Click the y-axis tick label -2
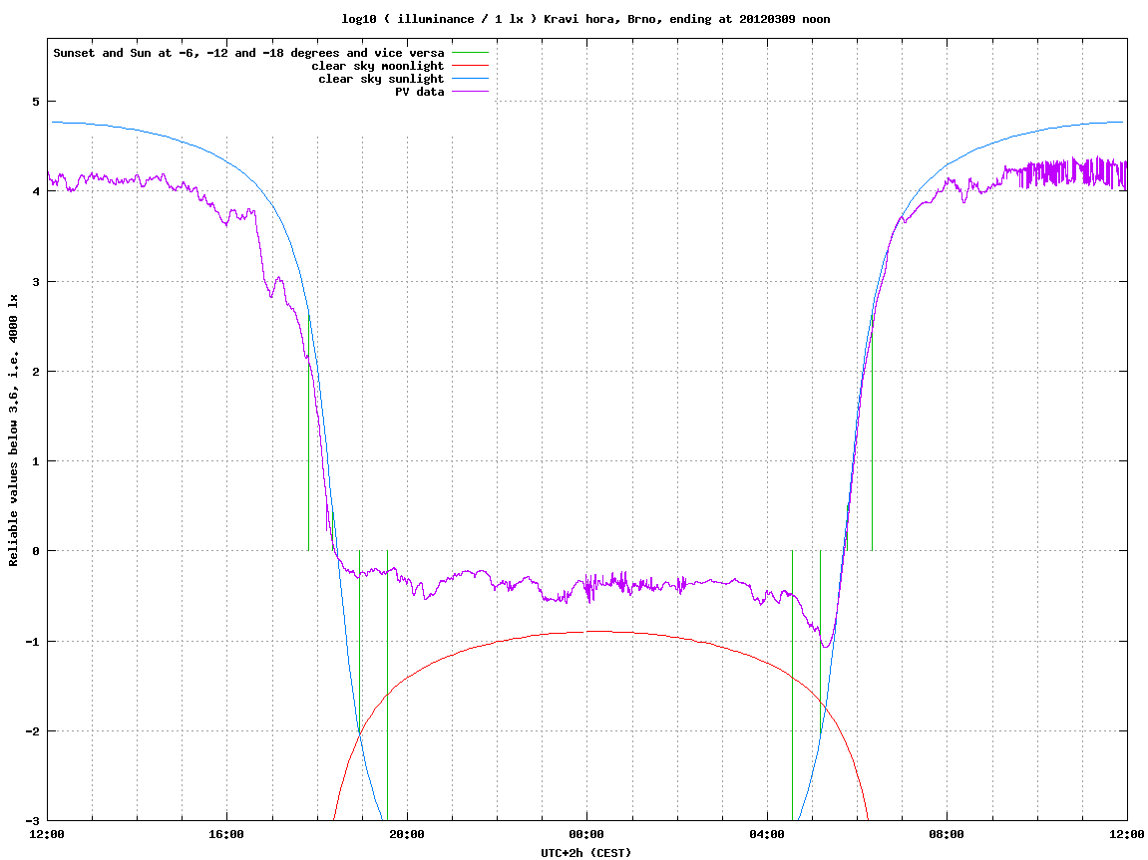1148x860 pixels. tap(32, 731)
